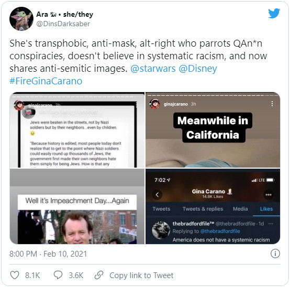This screenshot has height=287, width=290.
Task: Open the Media tab
Action: 240,209
